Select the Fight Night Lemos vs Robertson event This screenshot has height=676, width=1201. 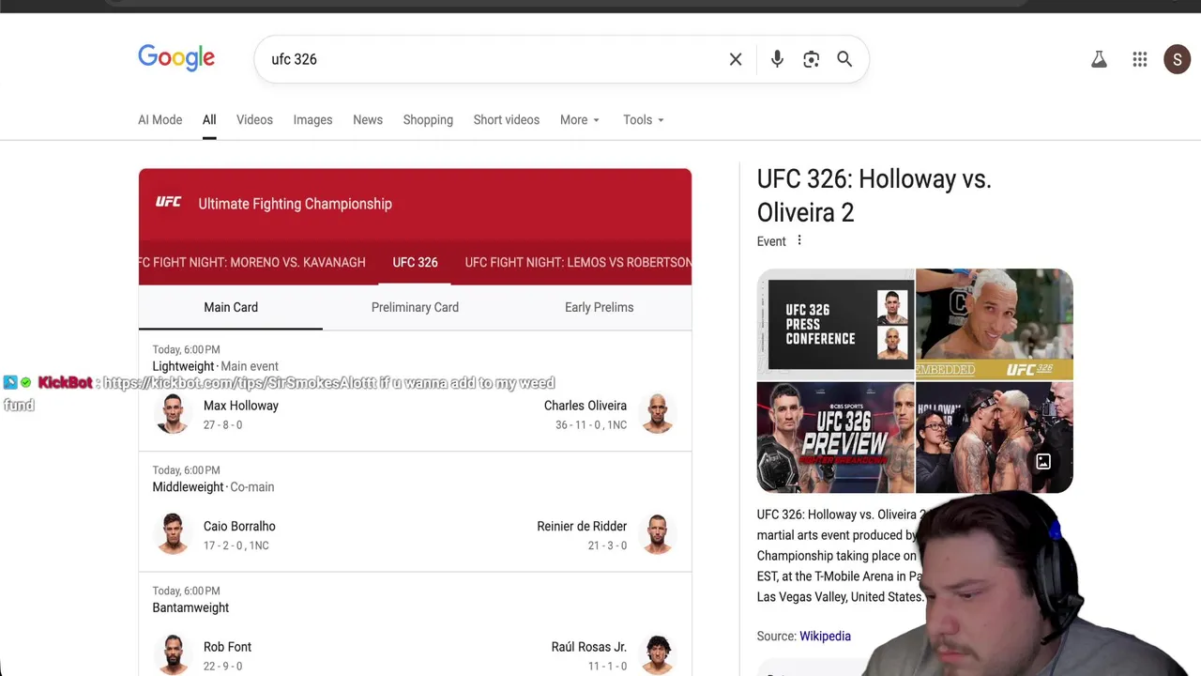click(578, 262)
